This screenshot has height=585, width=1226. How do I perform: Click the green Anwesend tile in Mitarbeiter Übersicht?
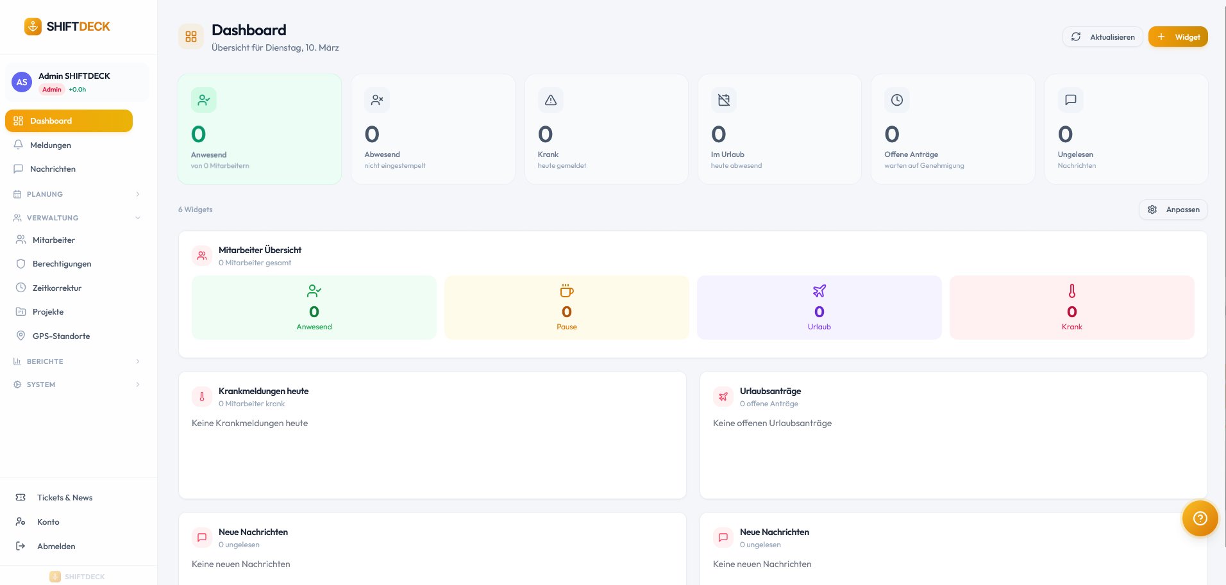[x=314, y=307]
